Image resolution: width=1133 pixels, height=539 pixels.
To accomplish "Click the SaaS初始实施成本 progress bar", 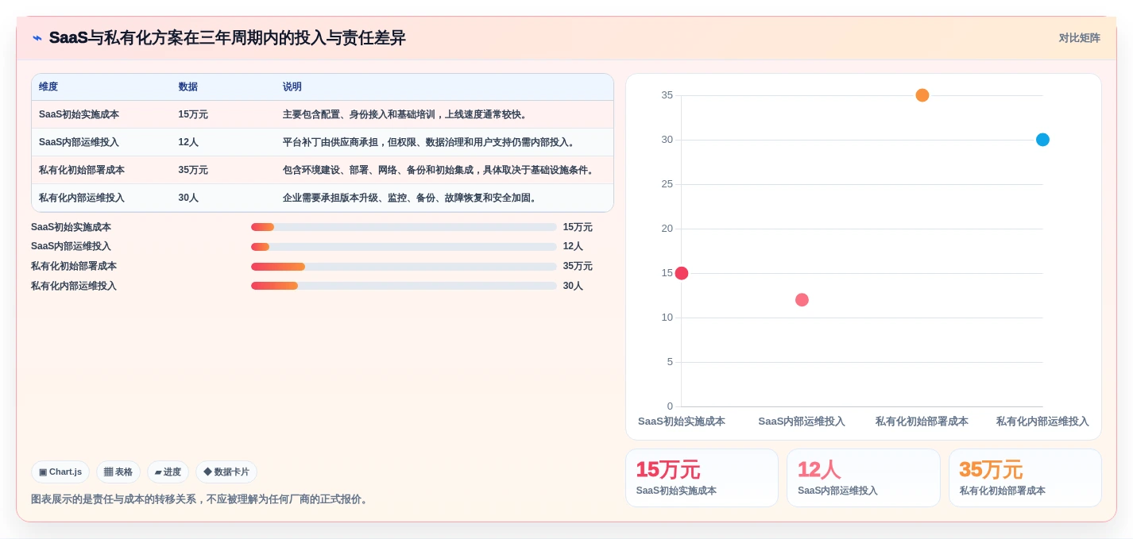I will click(404, 227).
